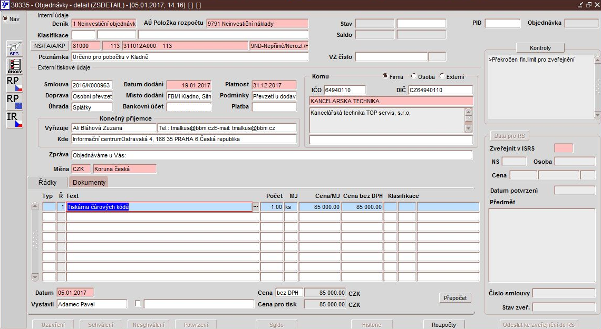The width and height of the screenshot is (601, 329).
Task: Open the Úkoly tasks checklist icon
Action: [15, 66]
